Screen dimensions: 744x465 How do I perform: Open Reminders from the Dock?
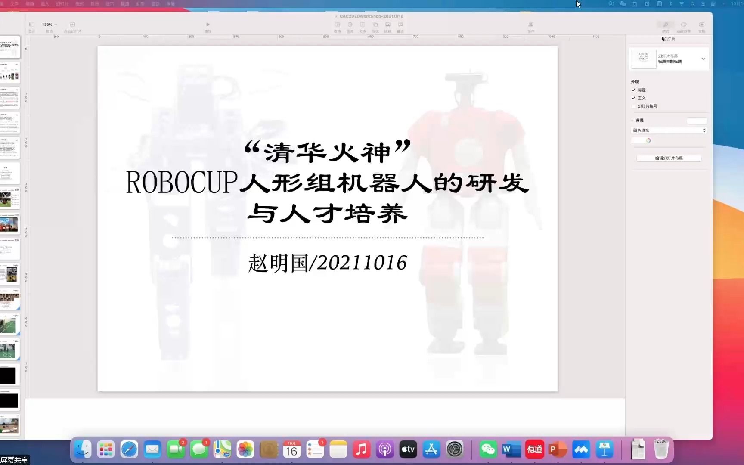(x=315, y=450)
